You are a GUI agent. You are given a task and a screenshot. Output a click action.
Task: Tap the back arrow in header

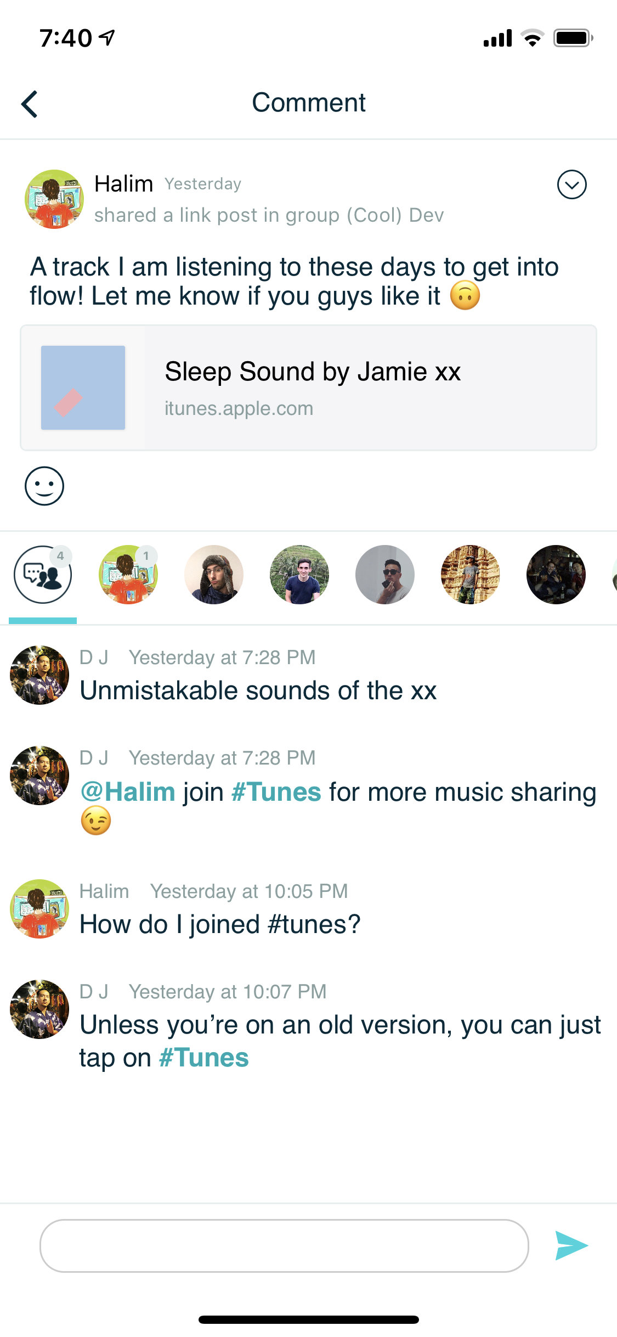30,104
